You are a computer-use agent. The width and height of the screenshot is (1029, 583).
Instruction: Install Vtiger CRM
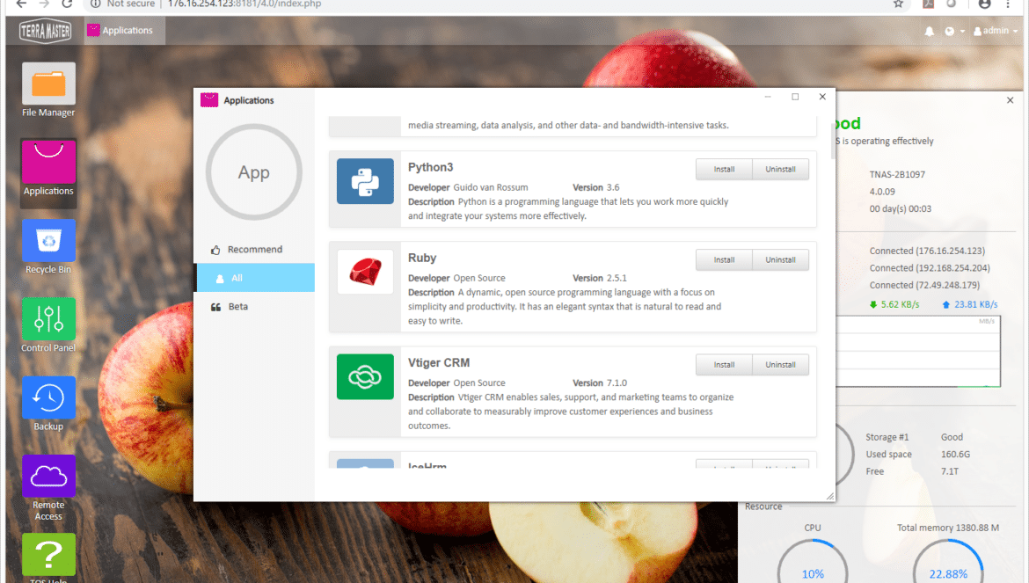(x=724, y=365)
